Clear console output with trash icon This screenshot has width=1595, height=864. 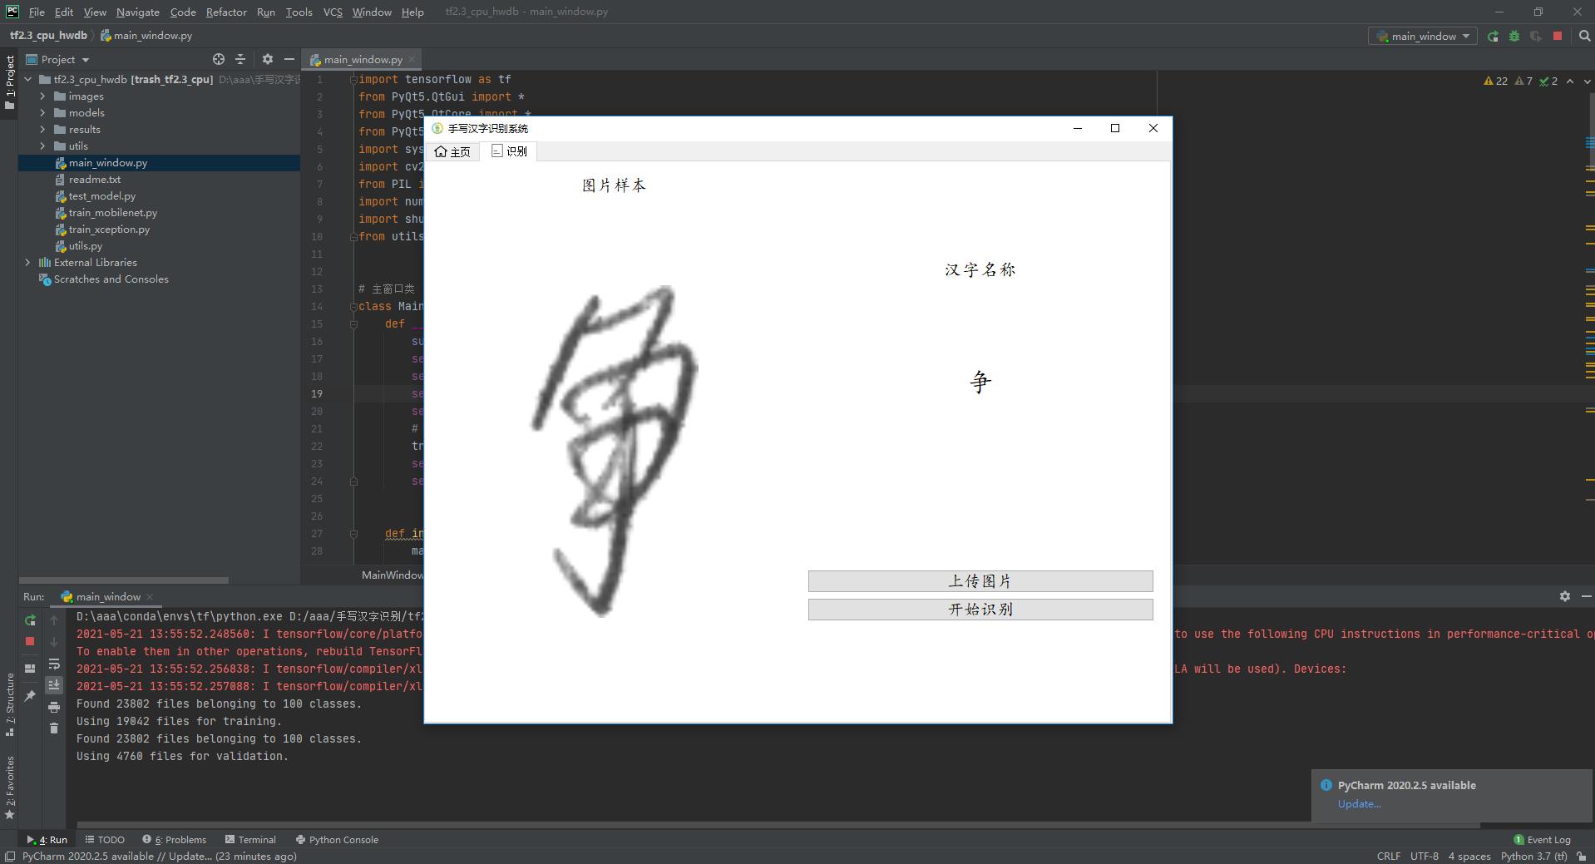[54, 728]
